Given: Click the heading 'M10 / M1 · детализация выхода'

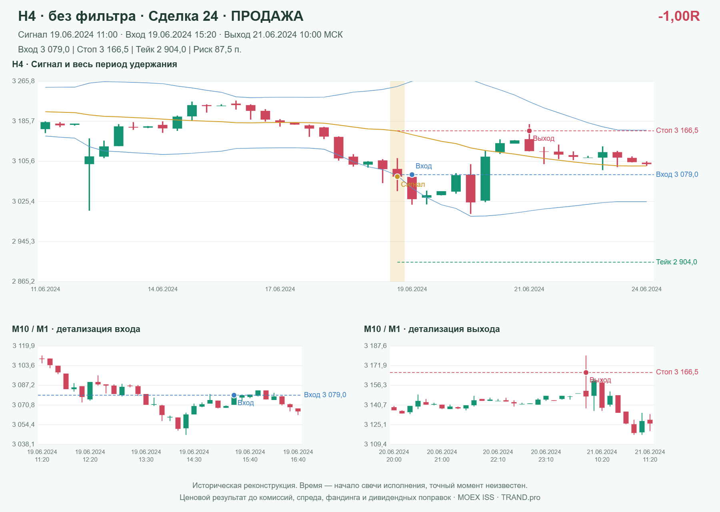Looking at the screenshot, I should (432, 329).
